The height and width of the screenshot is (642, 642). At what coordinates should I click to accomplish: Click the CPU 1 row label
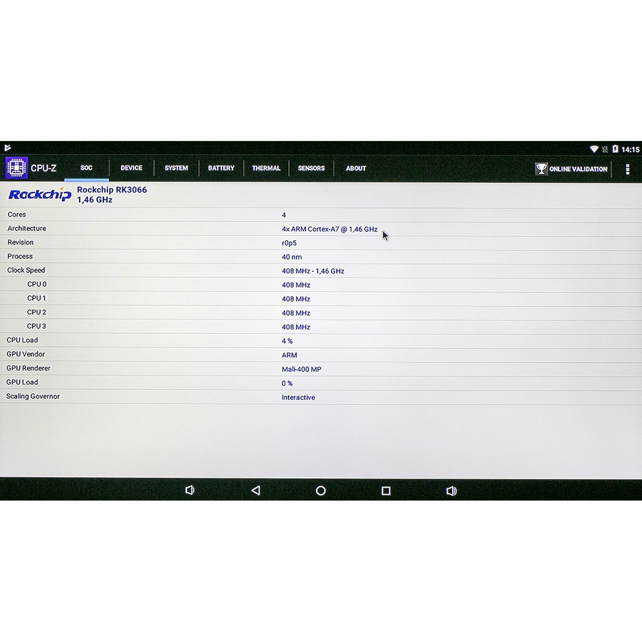click(x=36, y=298)
